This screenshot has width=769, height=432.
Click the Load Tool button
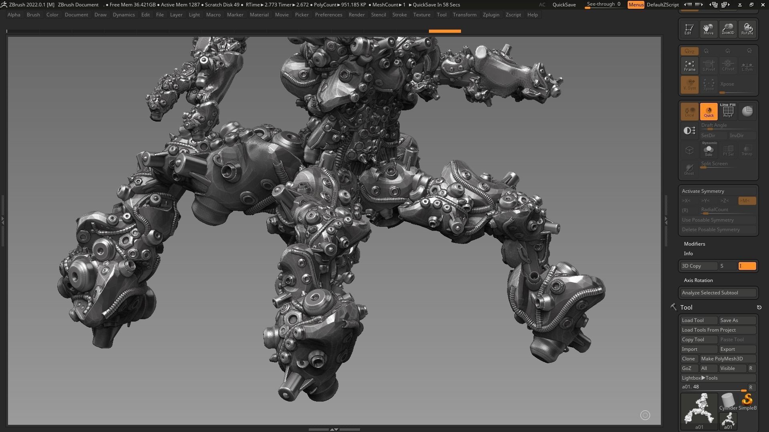pyautogui.click(x=699, y=320)
